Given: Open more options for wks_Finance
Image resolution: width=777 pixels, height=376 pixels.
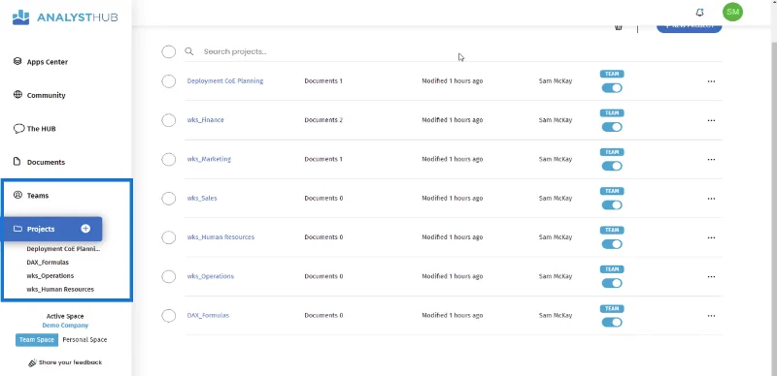Looking at the screenshot, I should pyautogui.click(x=711, y=121).
